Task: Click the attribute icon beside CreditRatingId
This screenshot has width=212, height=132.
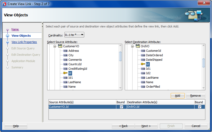Action: point(65,69)
